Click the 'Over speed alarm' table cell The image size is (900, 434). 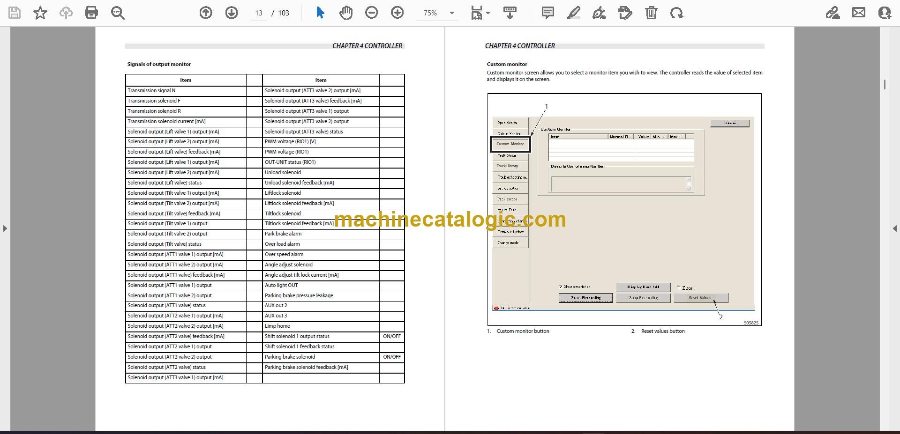tap(321, 254)
